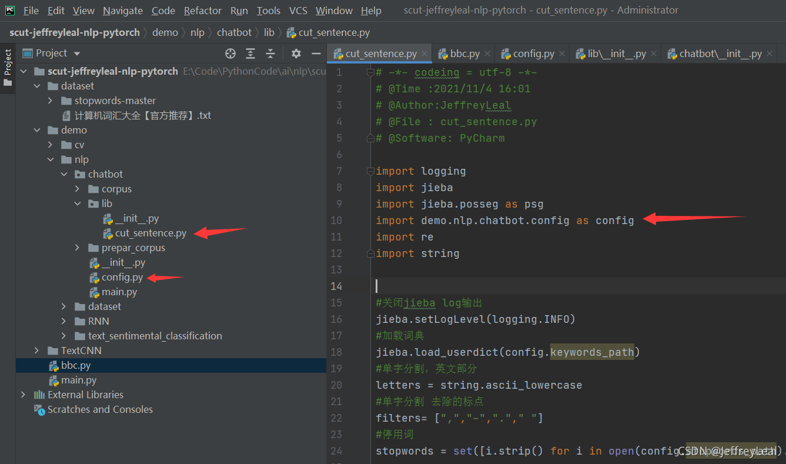Open the Project view selector dropdown
This screenshot has height=464, width=786.
pos(52,54)
